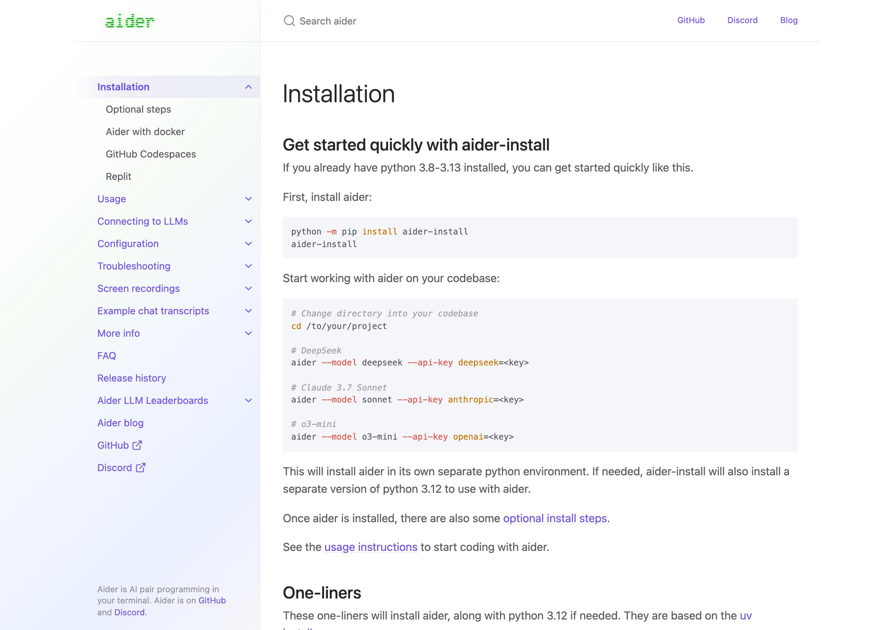Open the Replit sidebar page
896x630 pixels.
click(118, 176)
